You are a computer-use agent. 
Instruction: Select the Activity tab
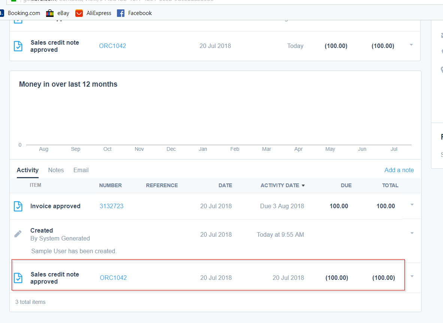[27, 170]
